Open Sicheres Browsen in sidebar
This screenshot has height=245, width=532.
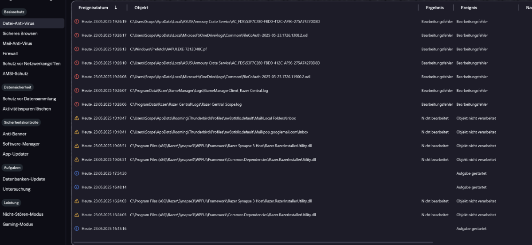click(x=20, y=33)
